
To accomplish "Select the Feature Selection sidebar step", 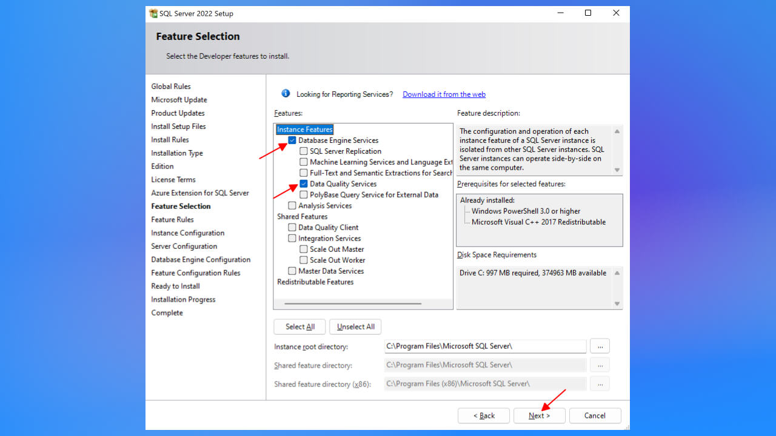I will click(x=181, y=206).
